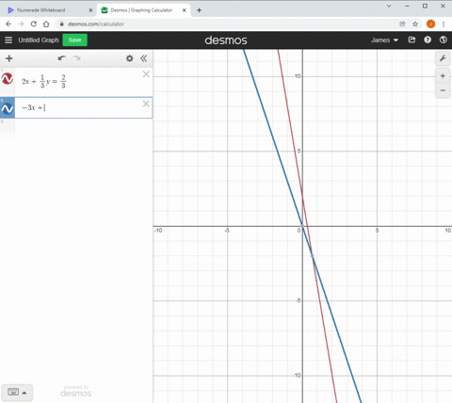Undo the last expression edit
The width and height of the screenshot is (452, 403).
point(62,58)
